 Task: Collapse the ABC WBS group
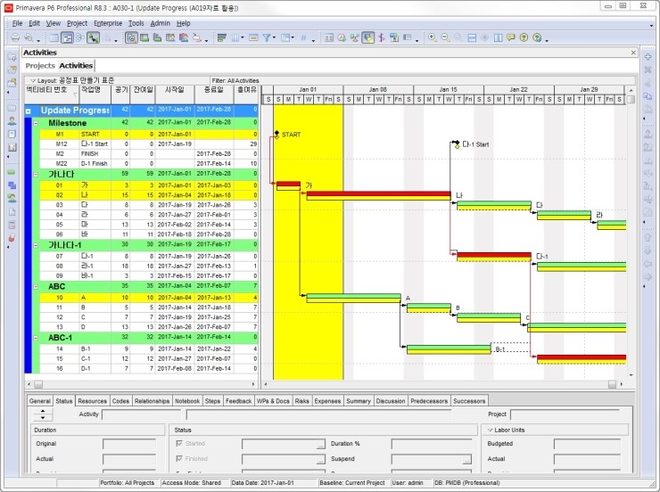pyautogui.click(x=36, y=286)
